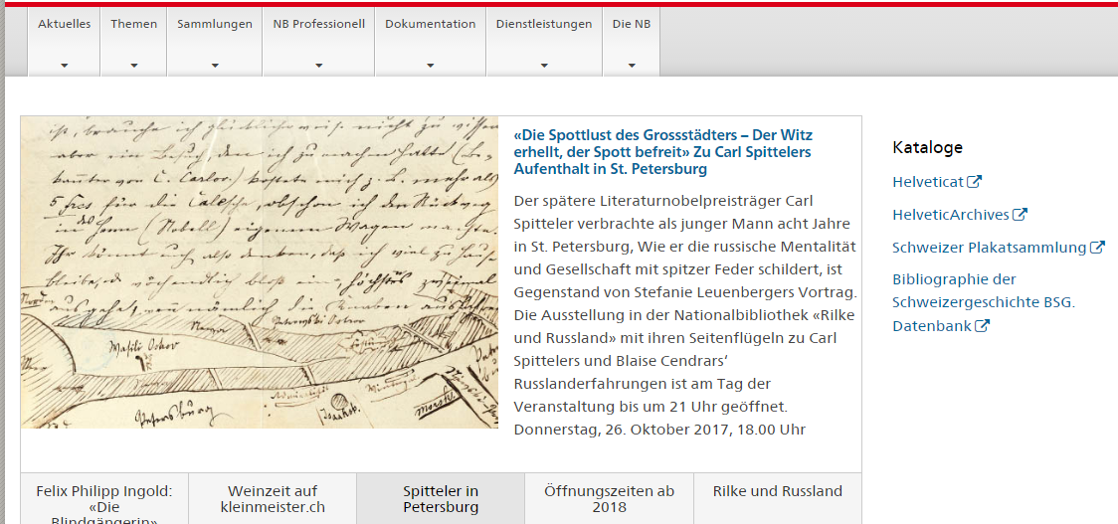Expand the Aktuelles menu arrow
This screenshot has width=1118, height=524.
click(64, 66)
